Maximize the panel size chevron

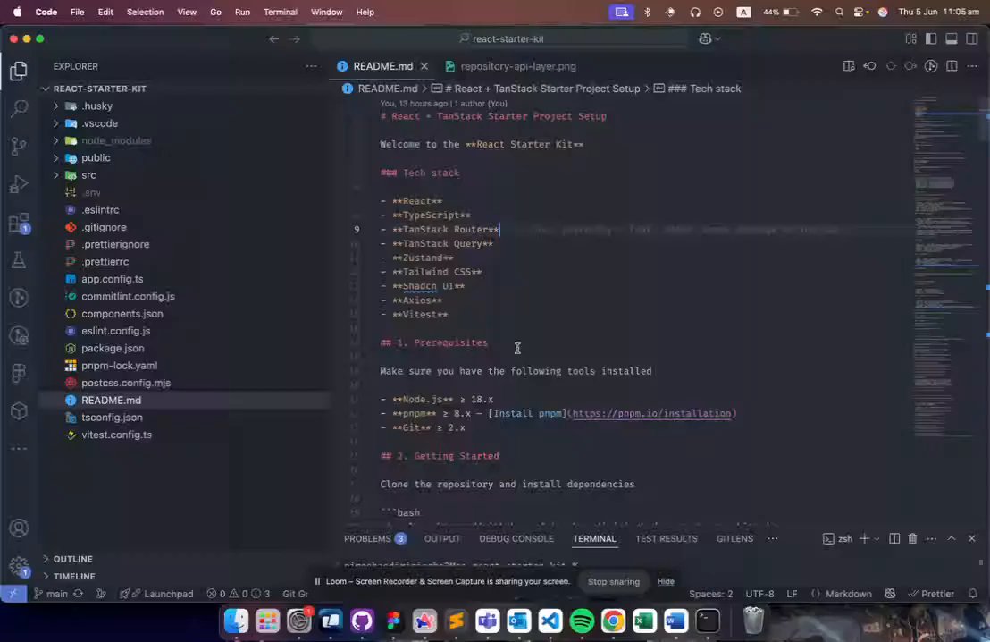click(952, 538)
